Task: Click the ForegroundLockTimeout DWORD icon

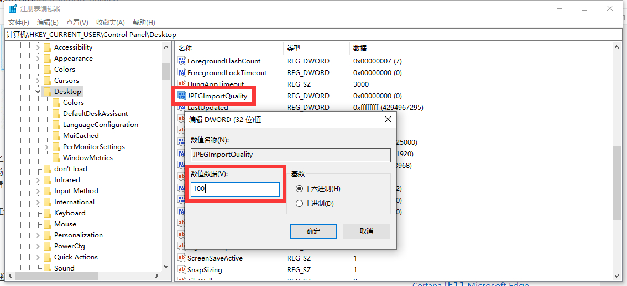Action: pyautogui.click(x=182, y=72)
